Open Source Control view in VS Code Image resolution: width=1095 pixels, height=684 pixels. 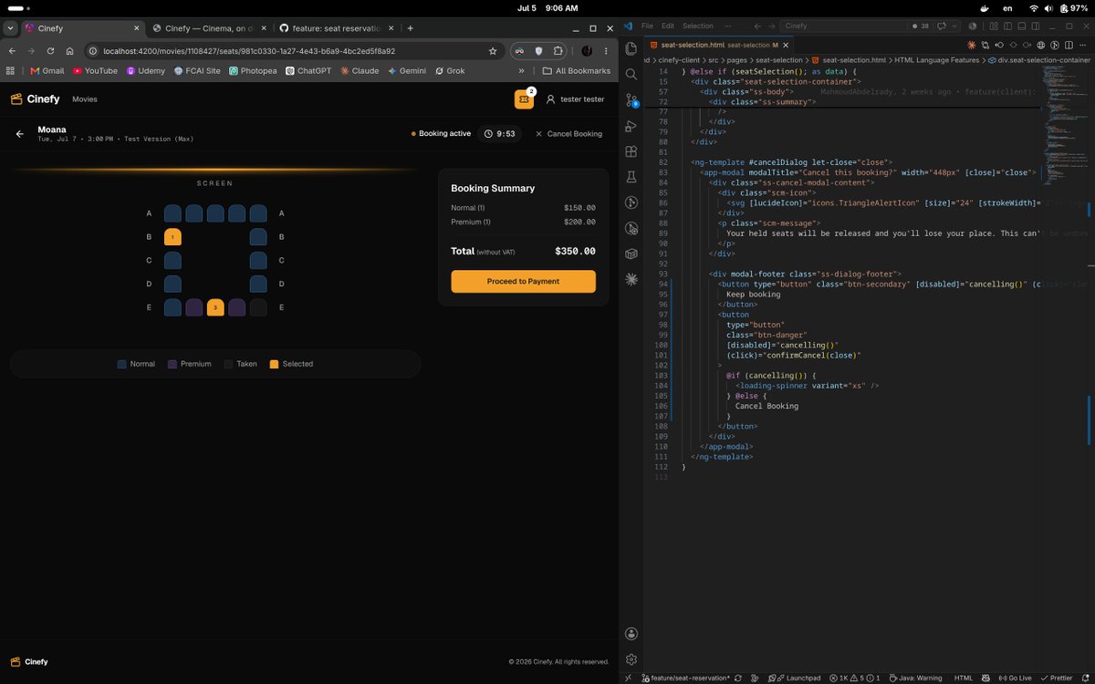631,99
